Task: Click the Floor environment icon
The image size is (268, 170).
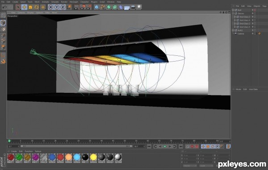Action: click(127, 8)
